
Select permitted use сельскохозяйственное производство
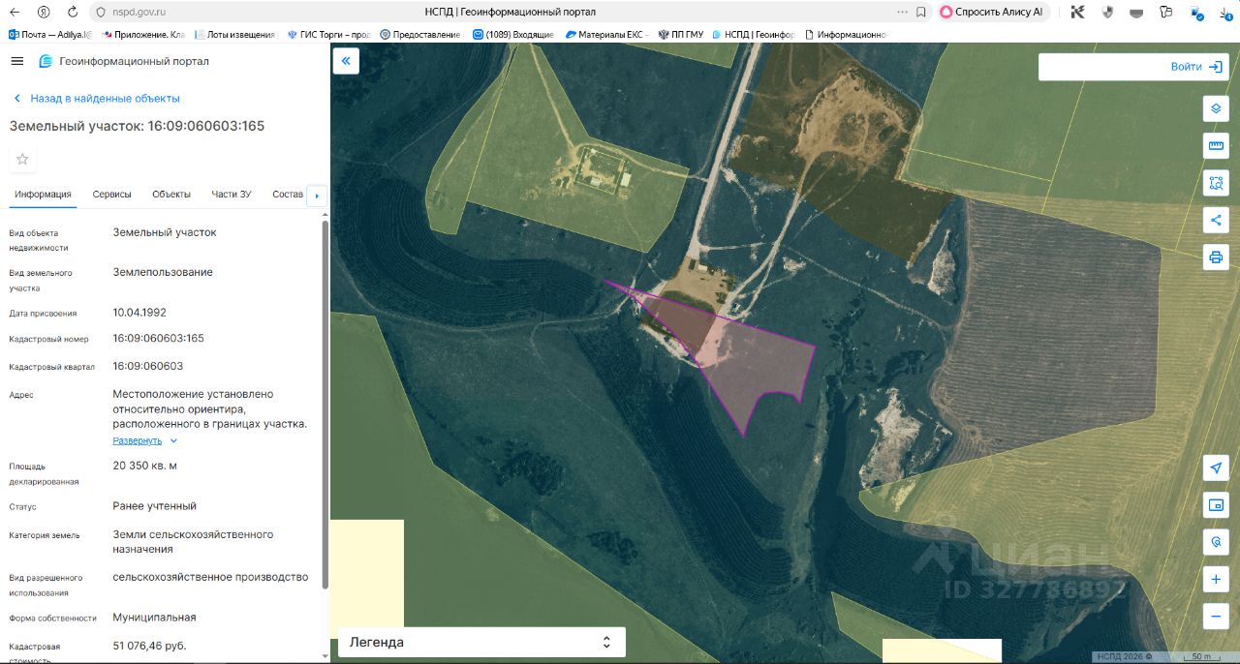210,577
